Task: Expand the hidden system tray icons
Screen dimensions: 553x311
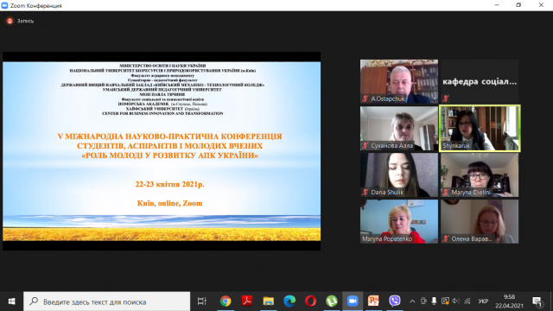Action: [x=412, y=301]
